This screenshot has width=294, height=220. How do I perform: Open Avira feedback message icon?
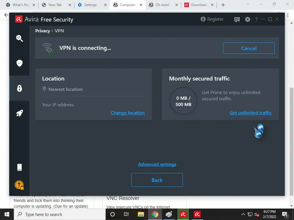point(237,19)
